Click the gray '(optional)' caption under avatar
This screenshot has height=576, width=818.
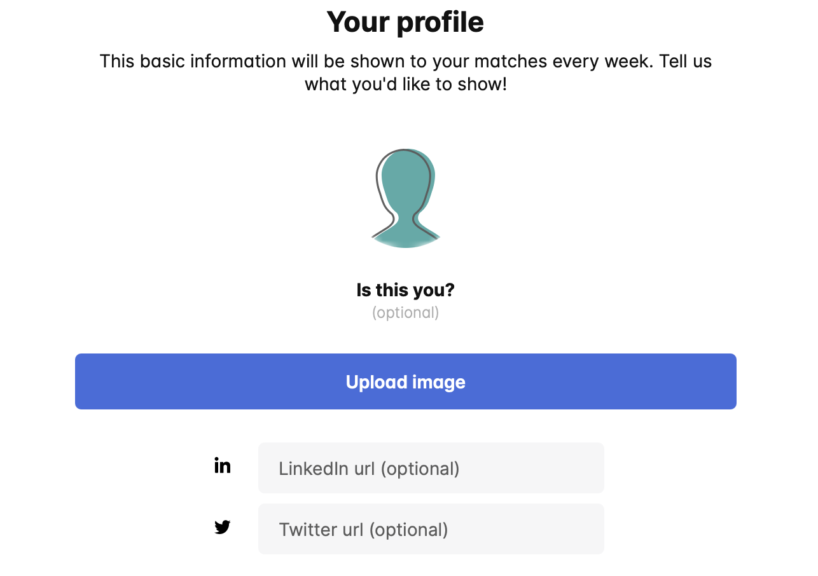pos(405,313)
